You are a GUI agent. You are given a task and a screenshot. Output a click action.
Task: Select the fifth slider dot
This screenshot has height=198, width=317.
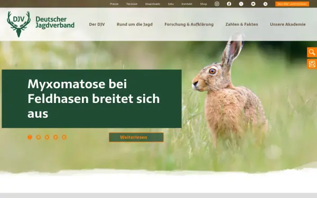tap(64, 137)
